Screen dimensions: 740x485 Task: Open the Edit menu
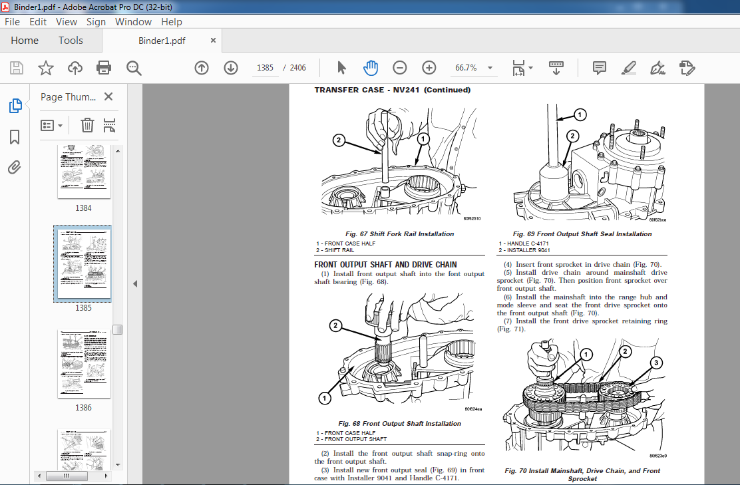click(38, 22)
